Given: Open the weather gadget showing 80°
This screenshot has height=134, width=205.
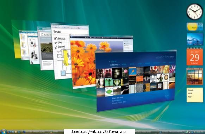Looking at the screenshot, I should [195, 26].
